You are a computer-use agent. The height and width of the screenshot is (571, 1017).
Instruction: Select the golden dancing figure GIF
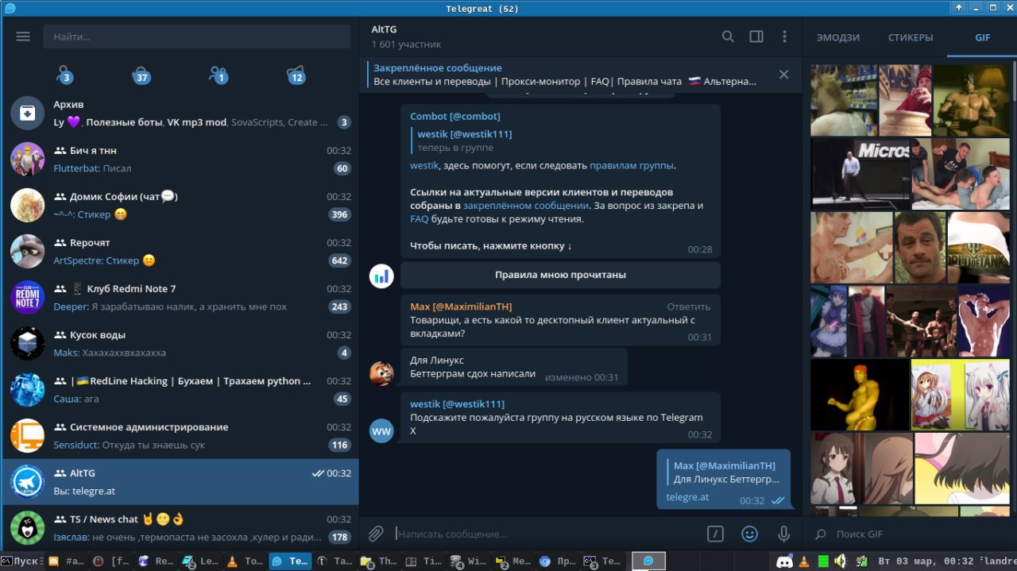[x=860, y=395]
